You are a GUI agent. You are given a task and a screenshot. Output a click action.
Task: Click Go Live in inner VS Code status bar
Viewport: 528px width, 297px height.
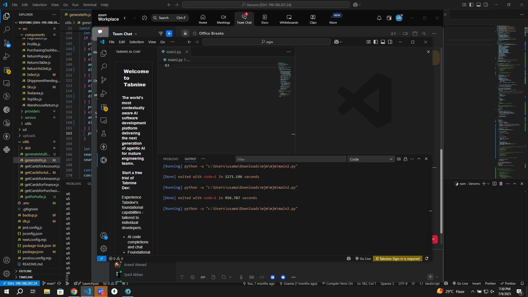[x=363, y=258]
